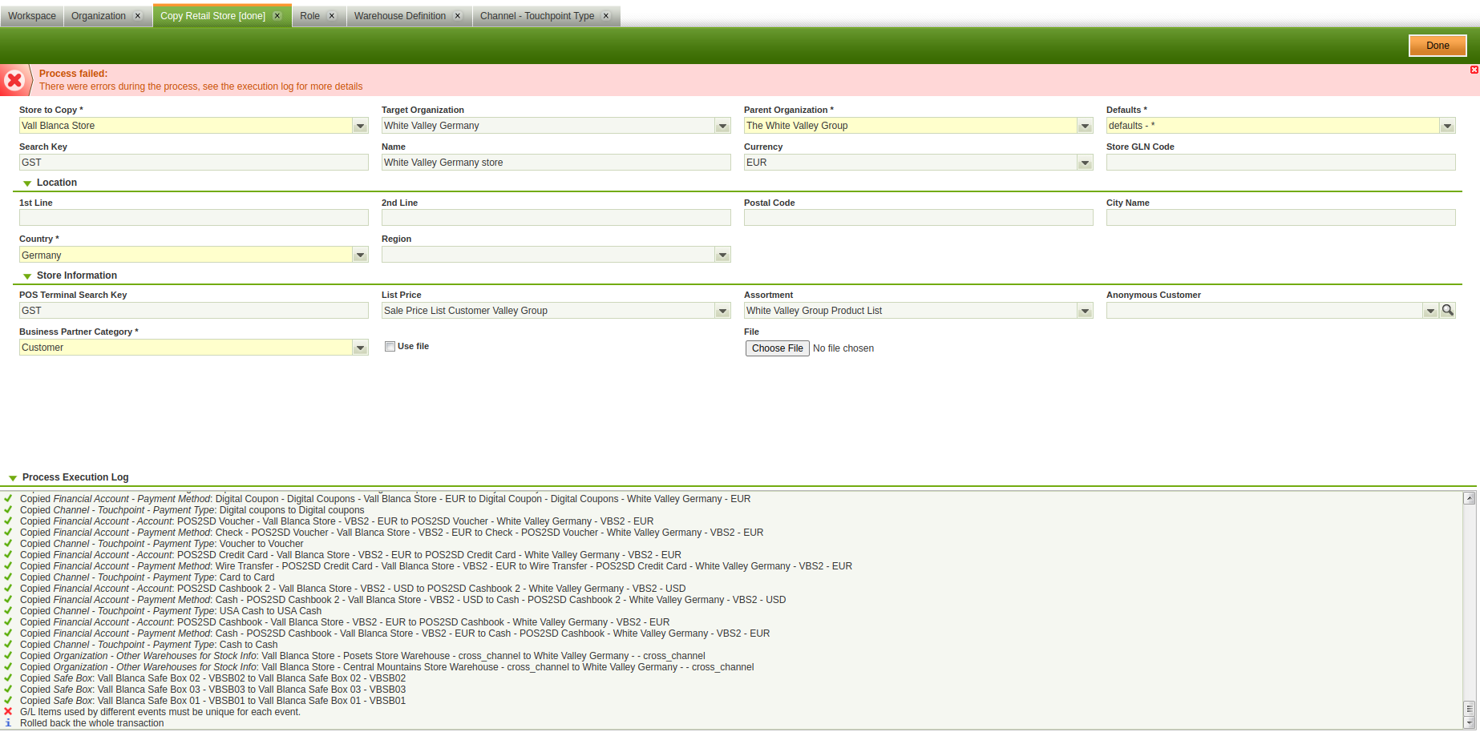1480x736 pixels.
Task: Click the Done button
Action: tap(1437, 46)
